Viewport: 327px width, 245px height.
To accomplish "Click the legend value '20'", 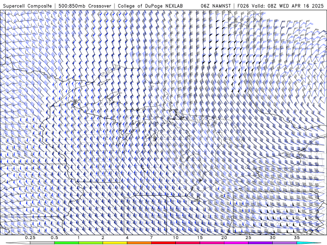I will click(224, 238).
